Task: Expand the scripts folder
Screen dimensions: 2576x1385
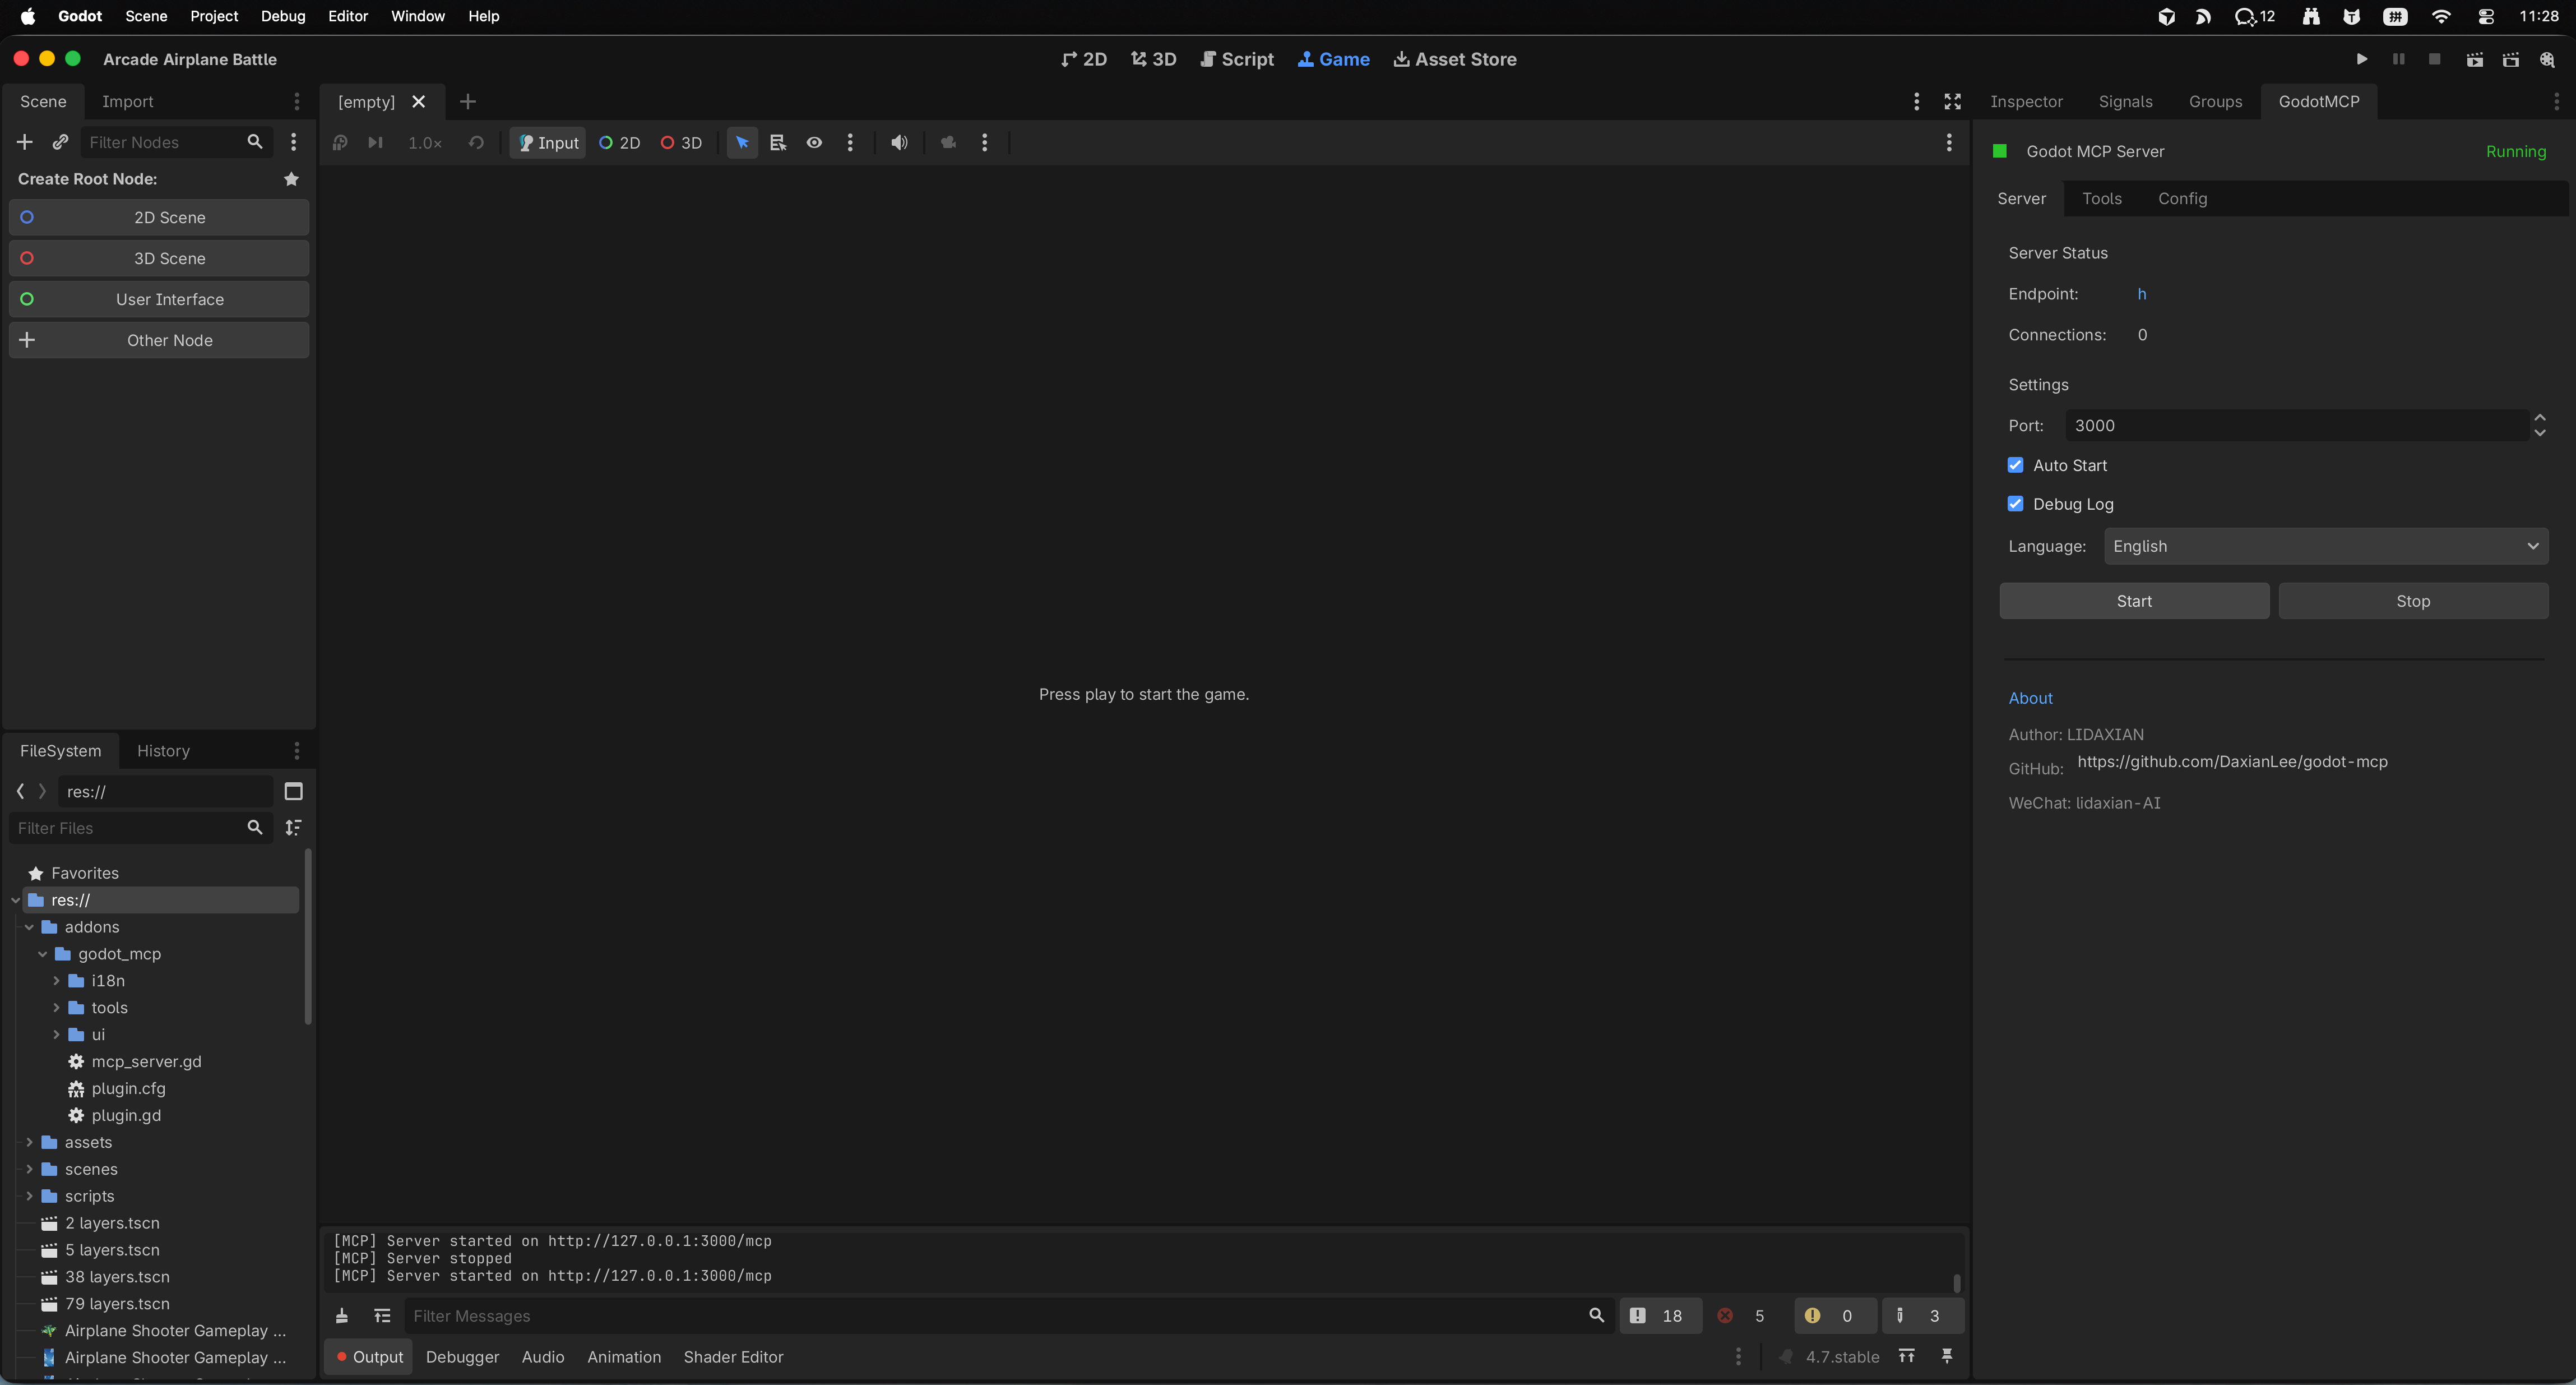Action: [x=29, y=1196]
